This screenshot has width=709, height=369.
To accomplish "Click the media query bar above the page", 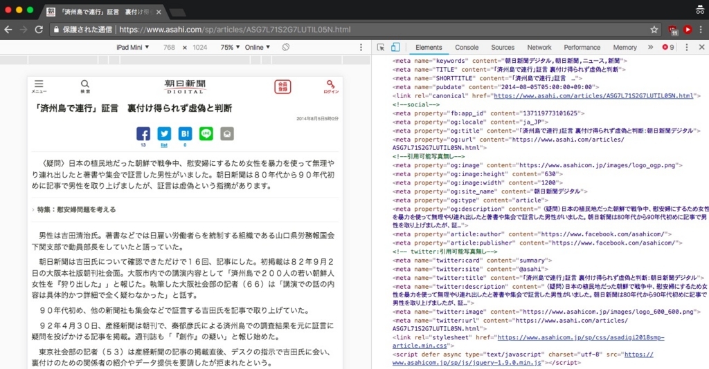I will point(185,59).
